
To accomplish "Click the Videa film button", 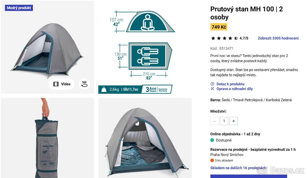I will click(62, 84).
